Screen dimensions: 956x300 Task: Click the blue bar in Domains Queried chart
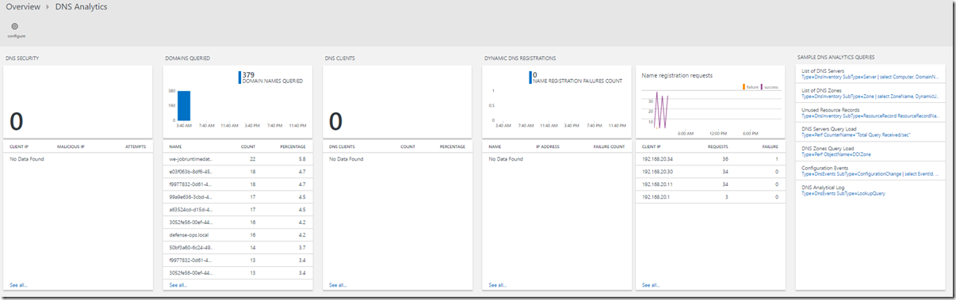coord(184,105)
